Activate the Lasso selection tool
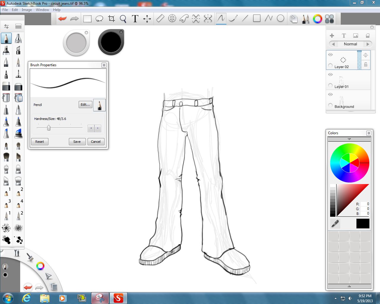Viewport: 380px width, 304px height. [x=99, y=18]
